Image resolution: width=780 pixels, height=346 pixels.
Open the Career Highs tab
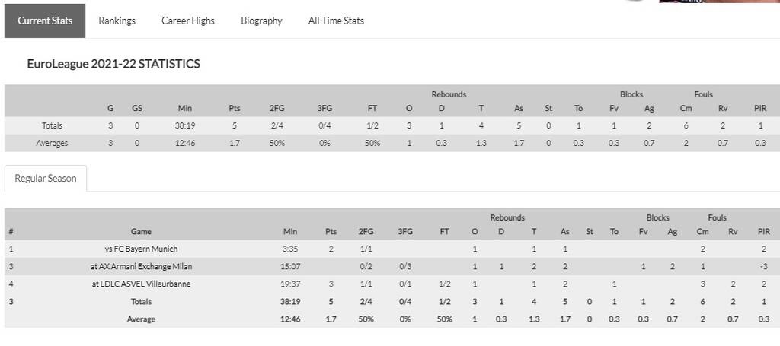pyautogui.click(x=187, y=21)
